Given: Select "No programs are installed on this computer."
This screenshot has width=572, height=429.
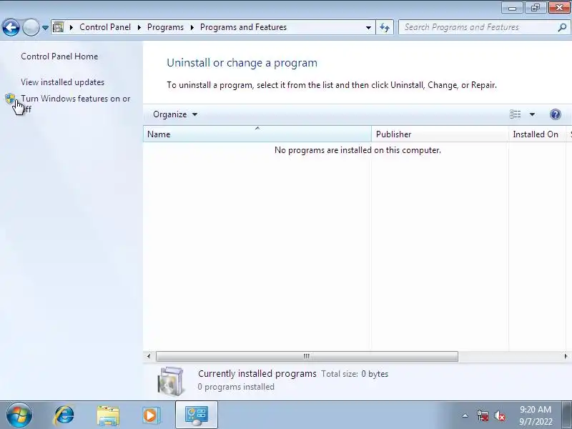Looking at the screenshot, I should coord(357,150).
